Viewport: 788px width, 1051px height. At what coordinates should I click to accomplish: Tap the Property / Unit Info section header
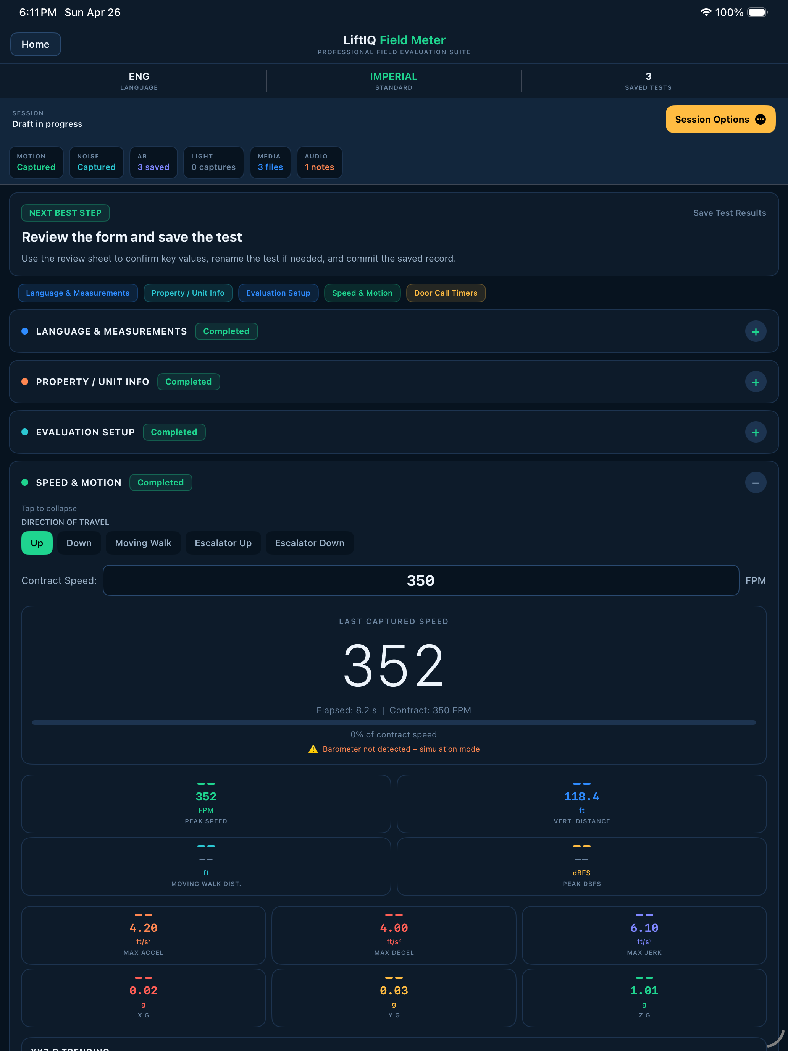click(x=394, y=382)
